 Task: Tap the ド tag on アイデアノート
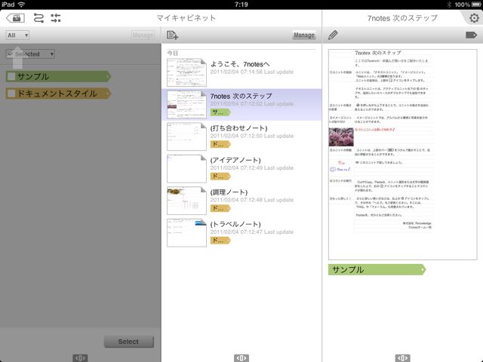tap(220, 176)
